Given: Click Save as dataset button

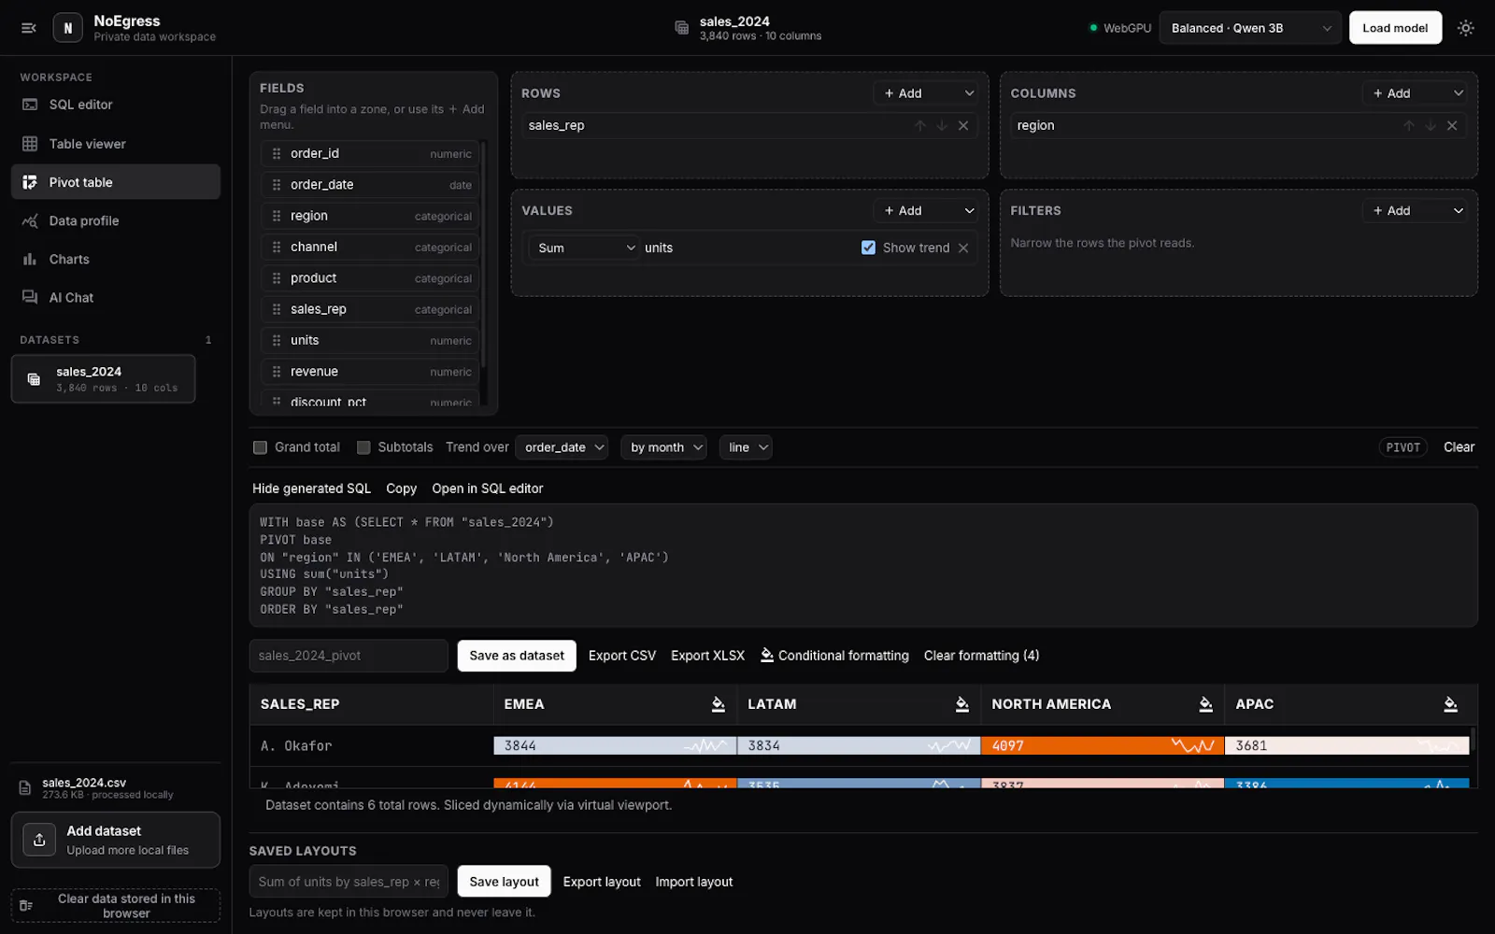Looking at the screenshot, I should click(517, 656).
